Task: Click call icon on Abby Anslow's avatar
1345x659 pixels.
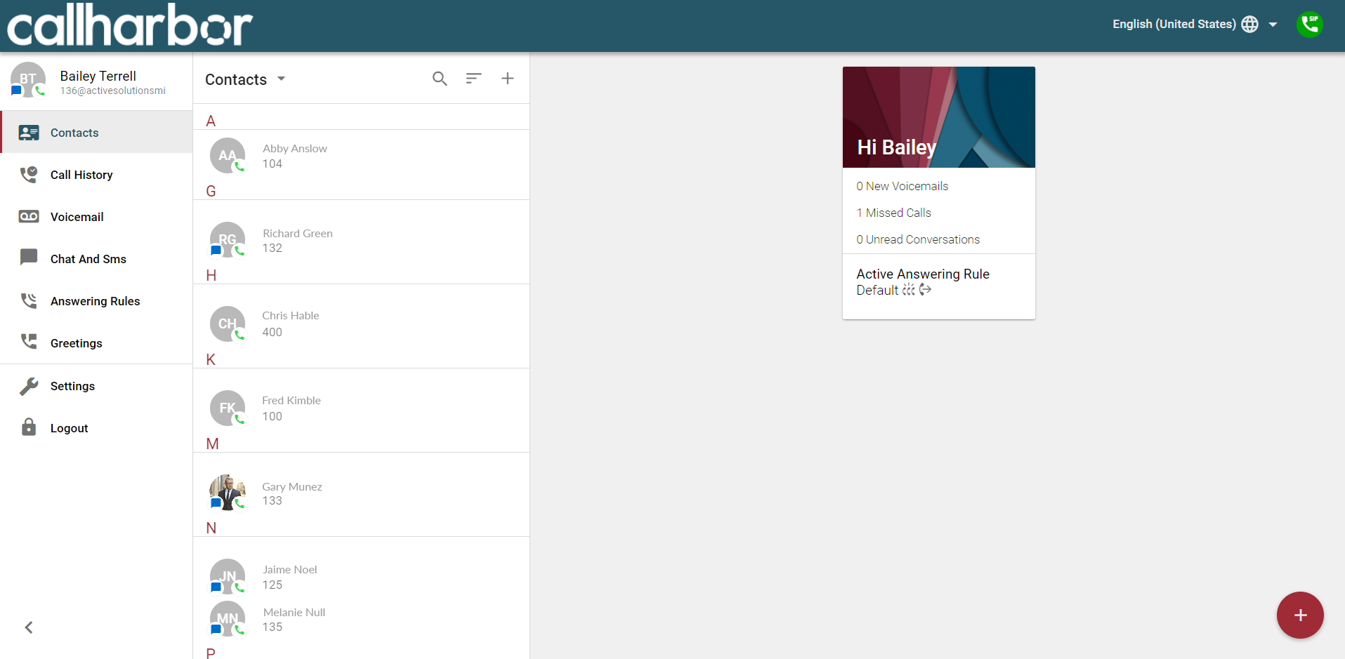Action: pyautogui.click(x=240, y=166)
